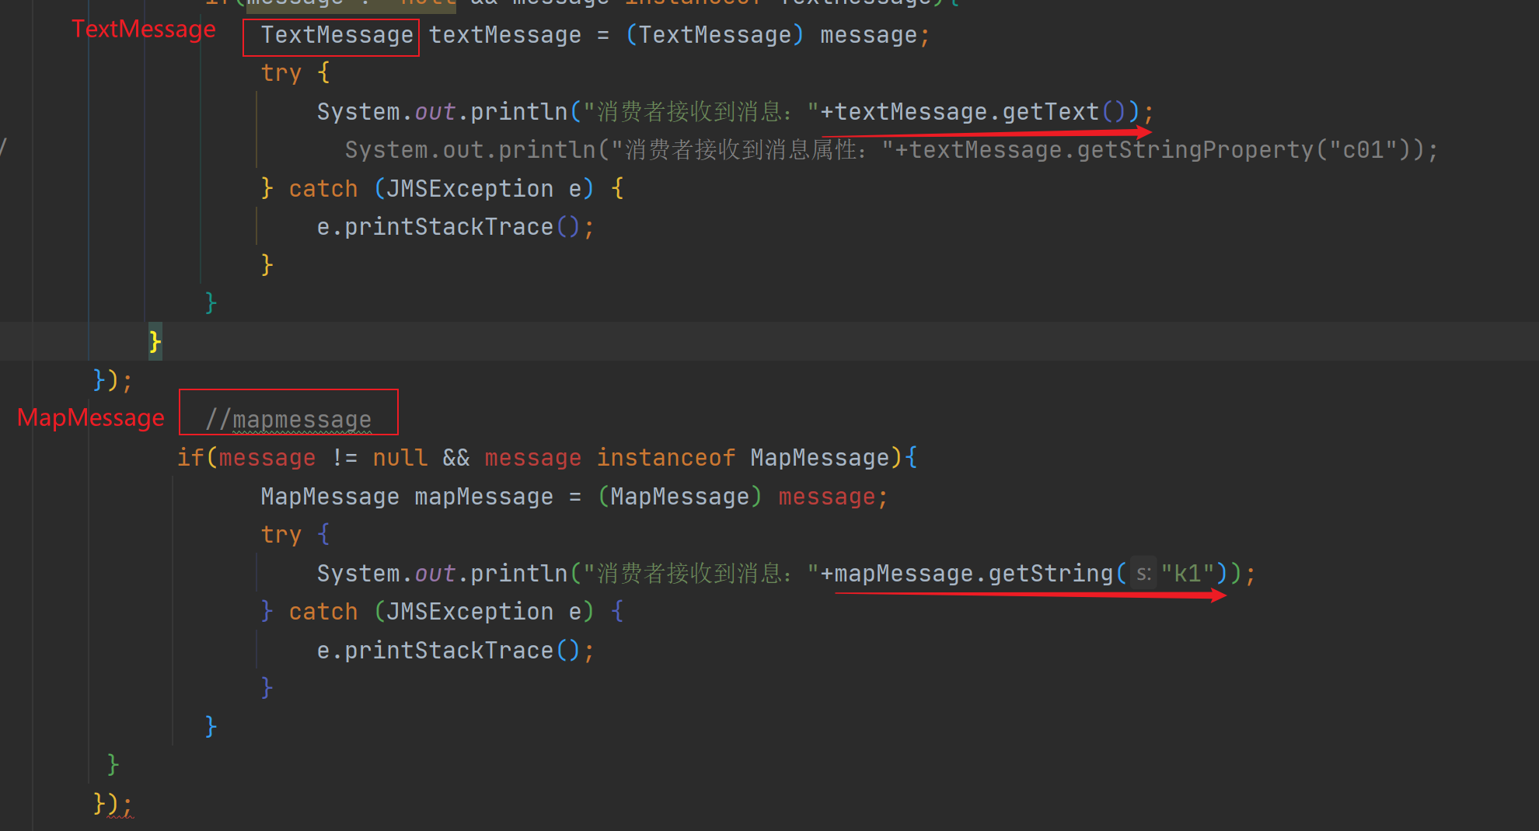Click the 's:' parameter hint before "k1"
1539x831 pixels.
click(1143, 574)
